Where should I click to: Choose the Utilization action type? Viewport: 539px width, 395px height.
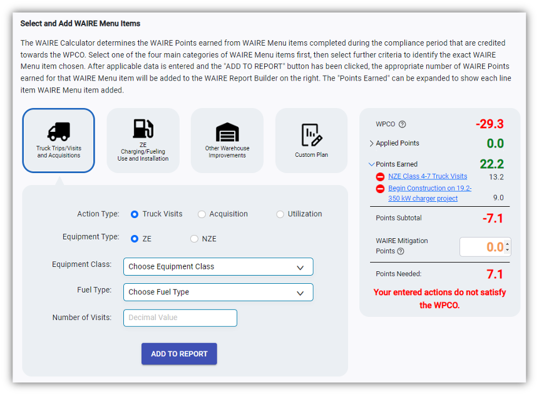click(280, 214)
